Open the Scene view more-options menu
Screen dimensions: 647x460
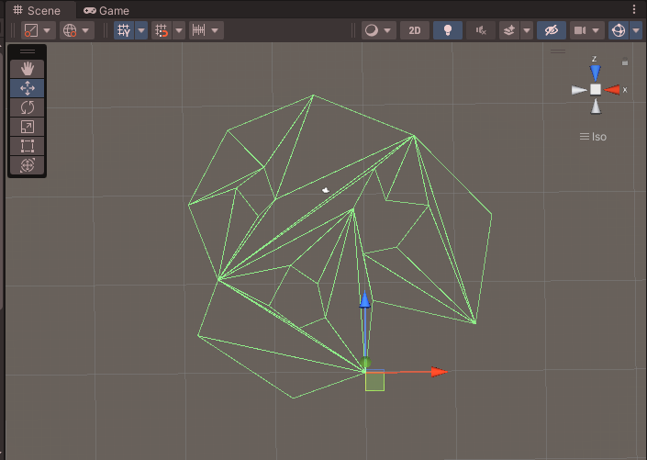pyautogui.click(x=634, y=9)
